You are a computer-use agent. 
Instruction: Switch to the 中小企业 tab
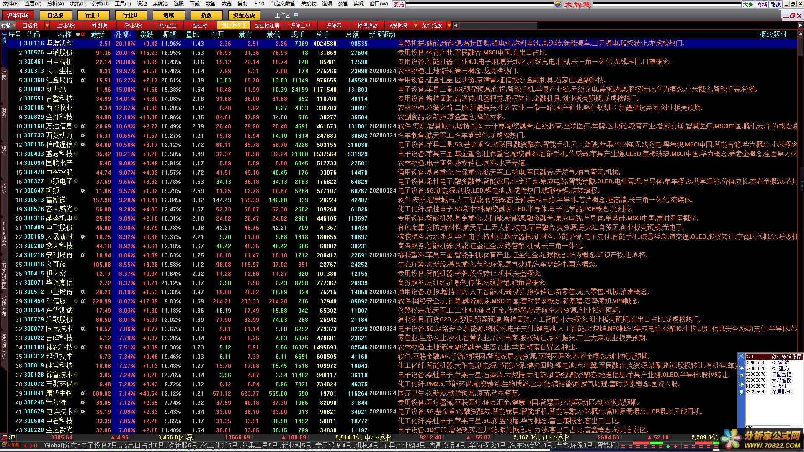tap(167, 26)
